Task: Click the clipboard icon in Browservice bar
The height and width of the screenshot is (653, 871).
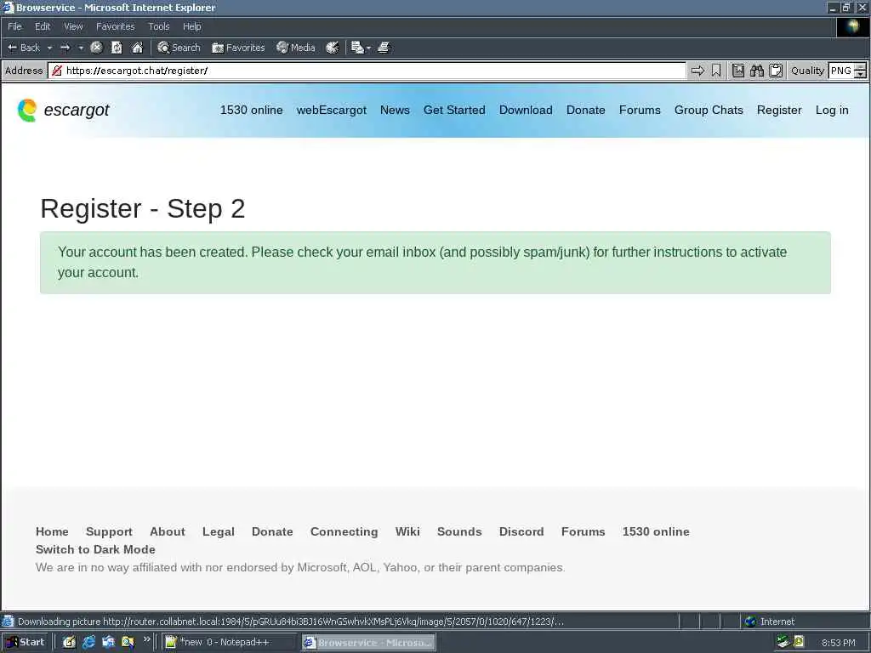Action: (x=776, y=71)
